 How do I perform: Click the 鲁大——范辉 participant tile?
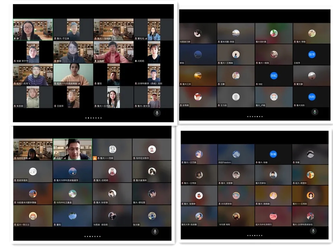point(113,149)
